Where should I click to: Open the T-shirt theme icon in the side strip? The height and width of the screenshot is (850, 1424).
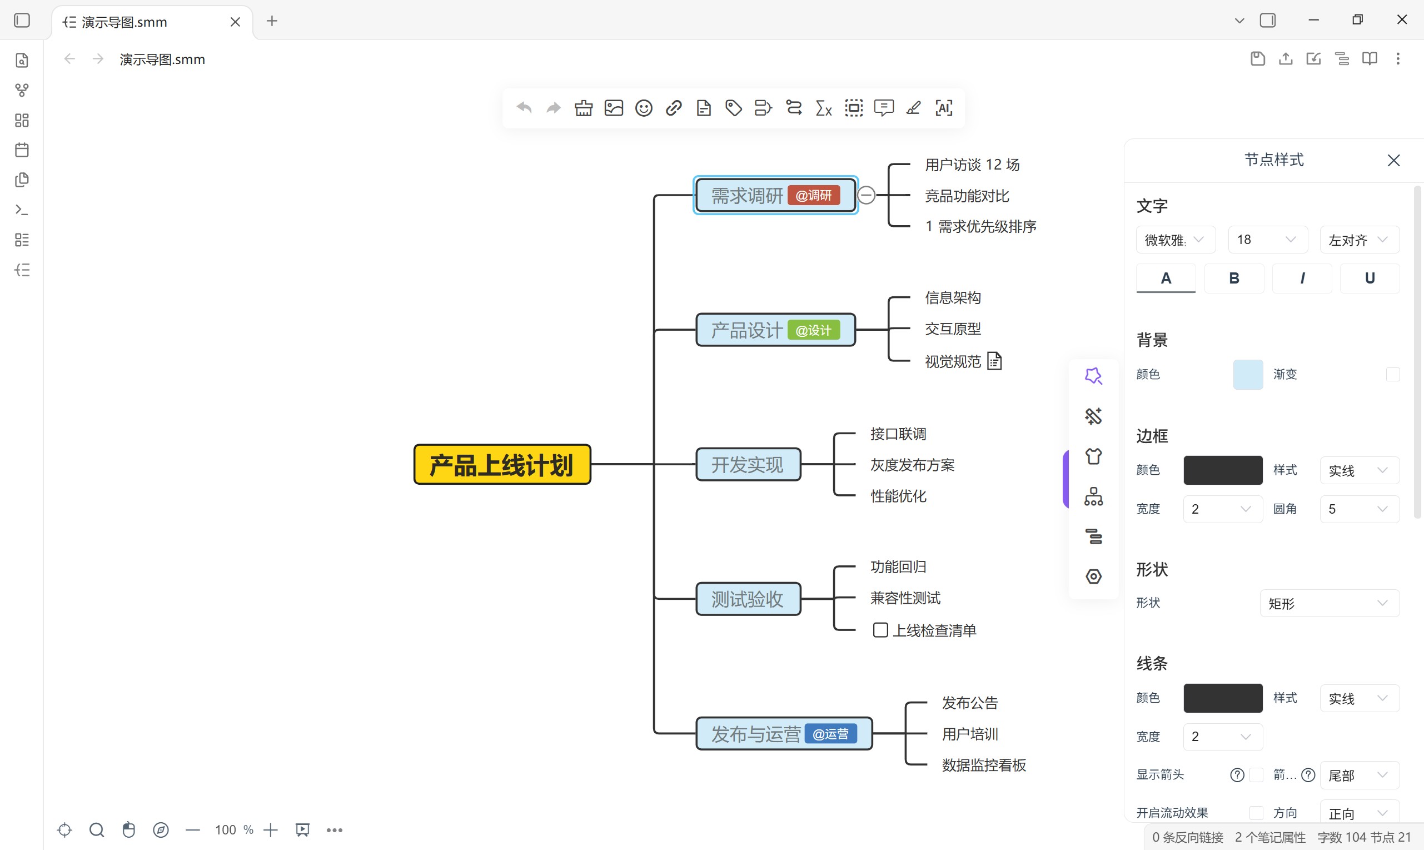1093,456
